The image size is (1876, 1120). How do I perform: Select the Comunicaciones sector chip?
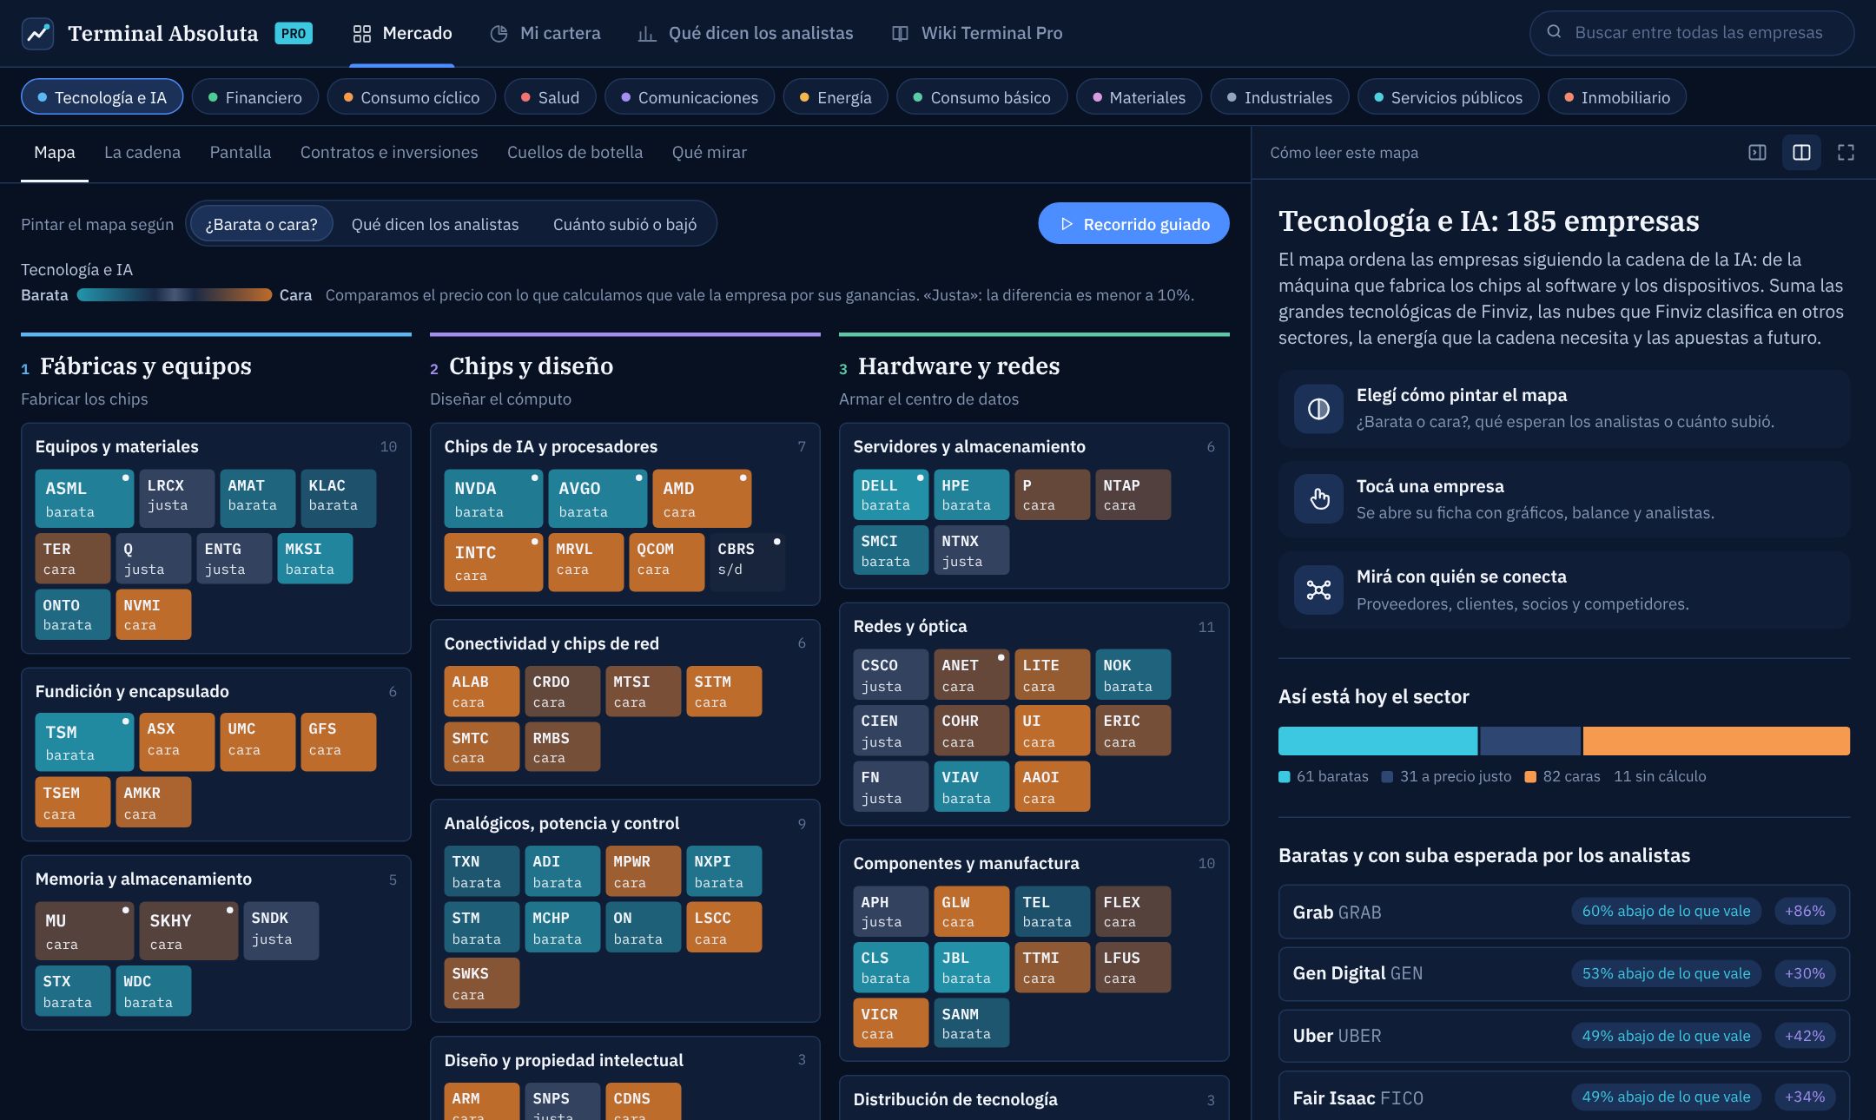click(690, 97)
